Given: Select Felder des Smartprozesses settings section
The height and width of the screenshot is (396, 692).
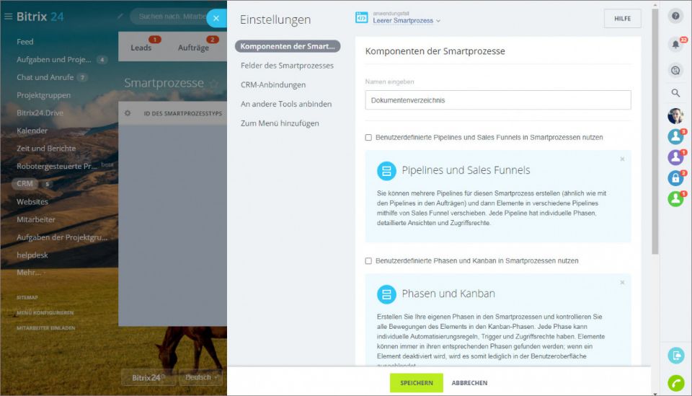Looking at the screenshot, I should click(287, 66).
